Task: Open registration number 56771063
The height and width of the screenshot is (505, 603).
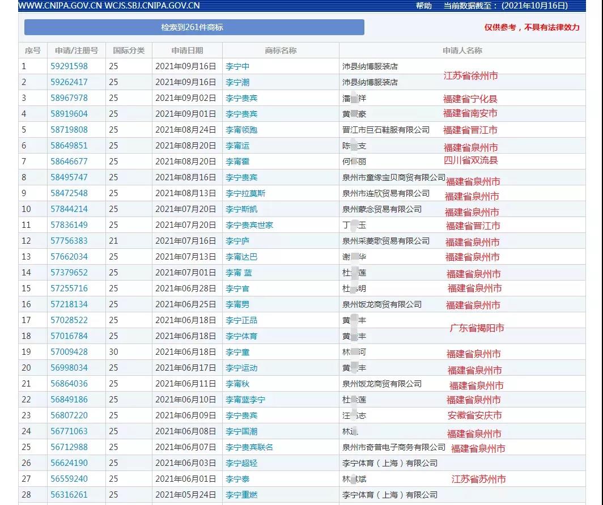Action: tap(69, 431)
